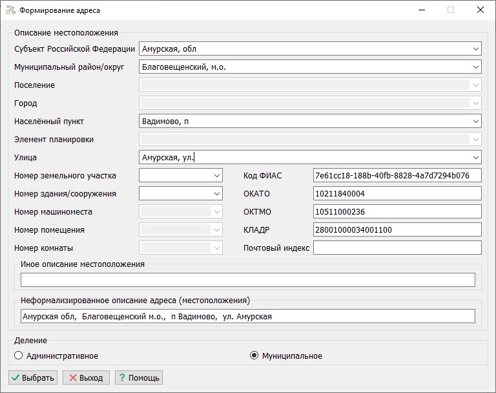Click into the Код ФИАС field
This screenshot has width=496, height=393.
click(397, 176)
